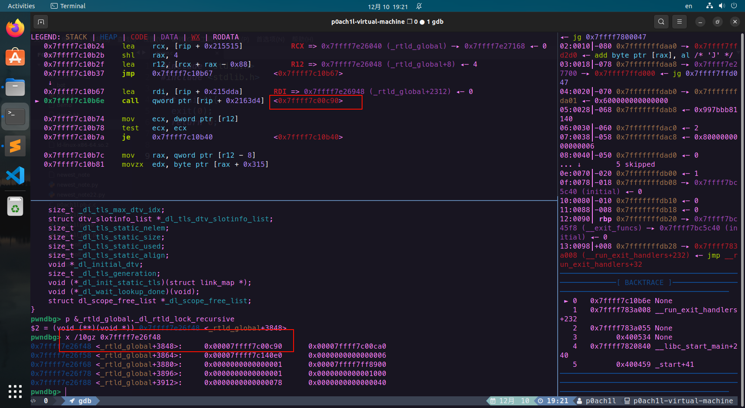
Task: Open Sublime Text from the dock
Action: tap(15, 146)
